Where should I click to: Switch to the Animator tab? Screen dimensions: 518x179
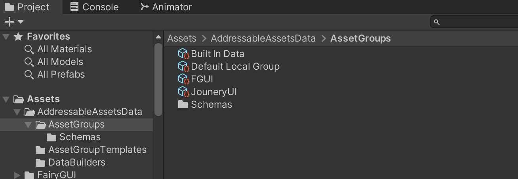[166, 7]
